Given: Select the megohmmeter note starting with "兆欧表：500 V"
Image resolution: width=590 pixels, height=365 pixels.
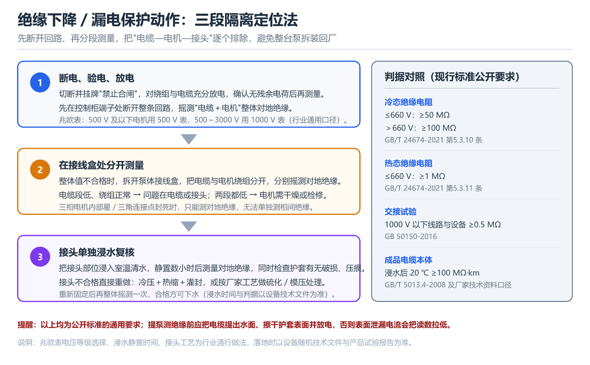Looking at the screenshot, I should [x=204, y=120].
